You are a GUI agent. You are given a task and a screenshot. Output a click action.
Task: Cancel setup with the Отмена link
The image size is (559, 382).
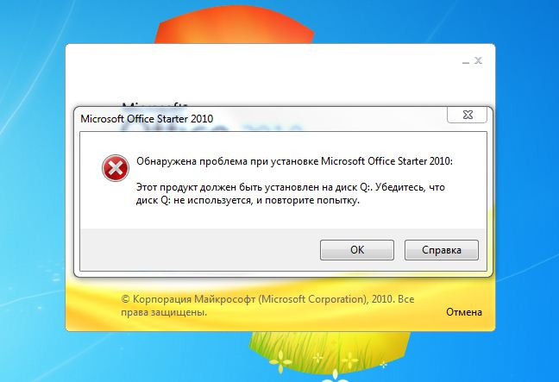point(464,312)
